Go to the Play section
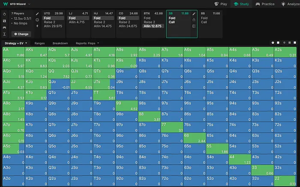The image size is (300, 187). point(221,4)
